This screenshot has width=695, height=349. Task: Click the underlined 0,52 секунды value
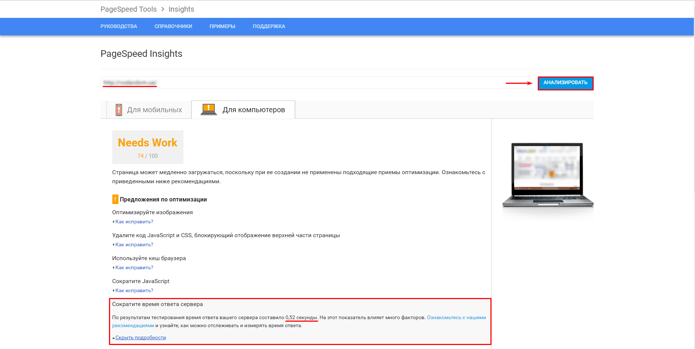(x=301, y=318)
